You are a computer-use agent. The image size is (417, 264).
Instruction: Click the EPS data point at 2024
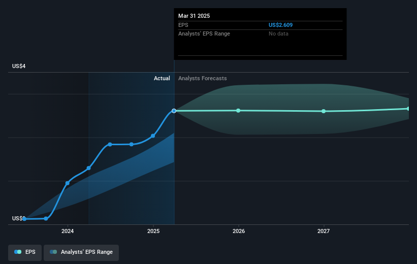pos(68,183)
